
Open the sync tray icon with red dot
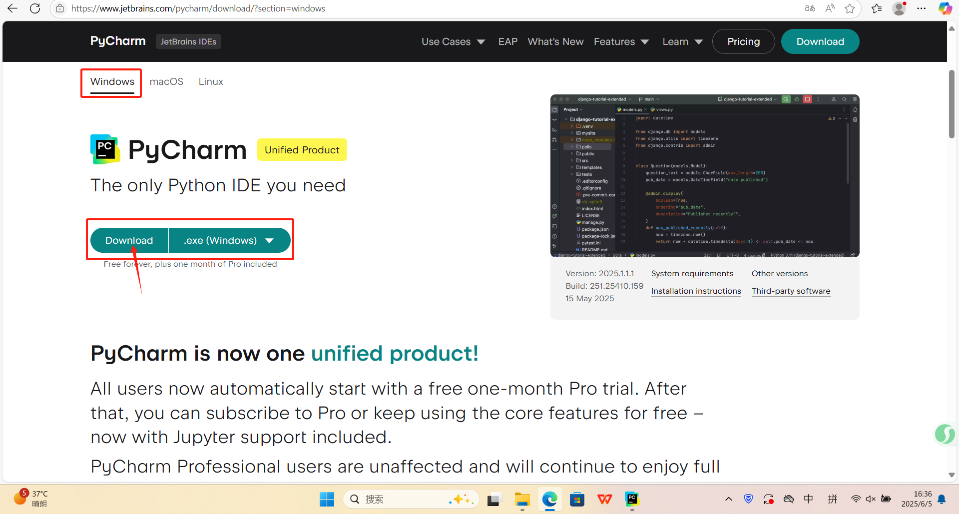[768, 499]
